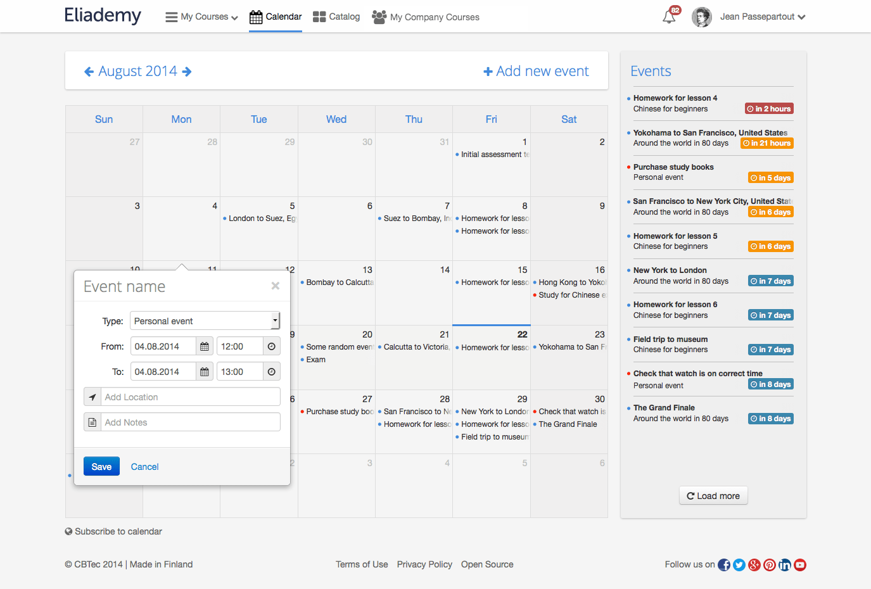Close the Event name popup
Image resolution: width=871 pixels, height=589 pixels.
(276, 286)
